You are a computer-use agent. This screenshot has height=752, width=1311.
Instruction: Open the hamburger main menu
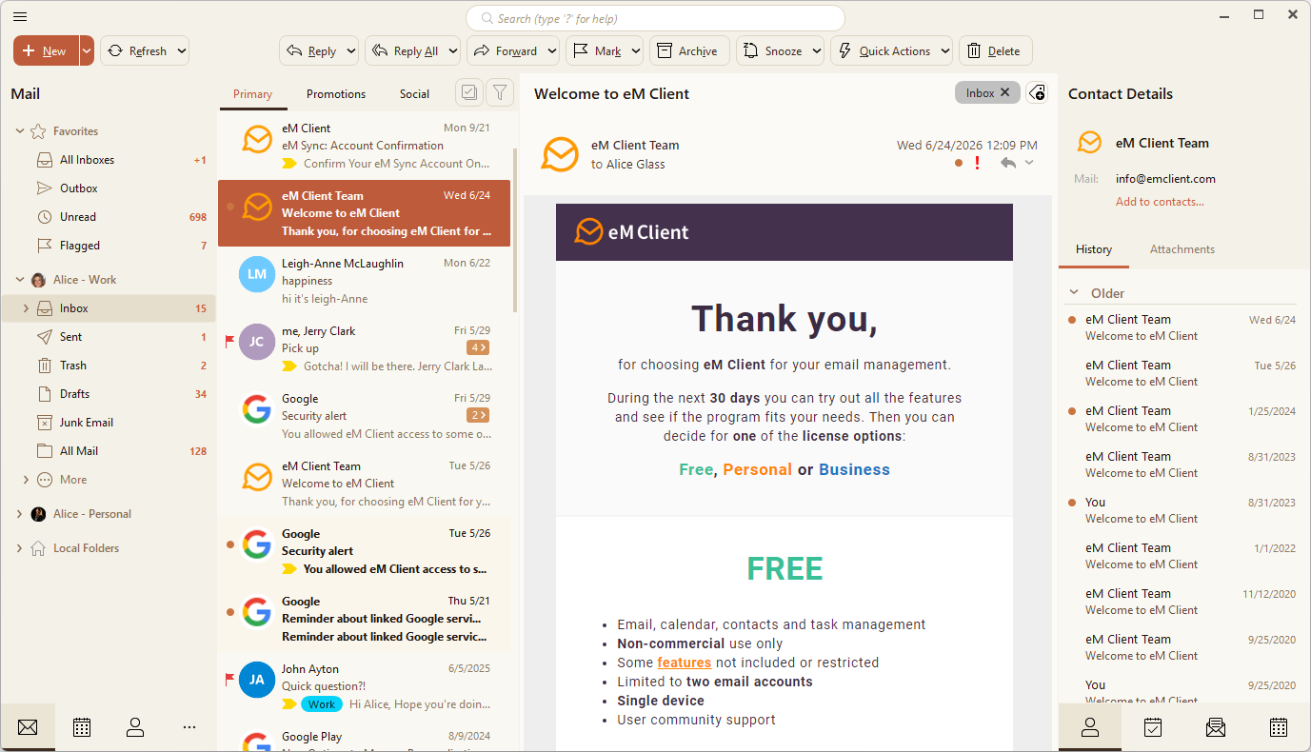click(19, 16)
